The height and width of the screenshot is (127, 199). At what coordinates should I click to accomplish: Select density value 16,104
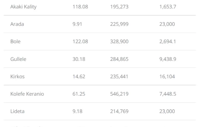[167, 76]
